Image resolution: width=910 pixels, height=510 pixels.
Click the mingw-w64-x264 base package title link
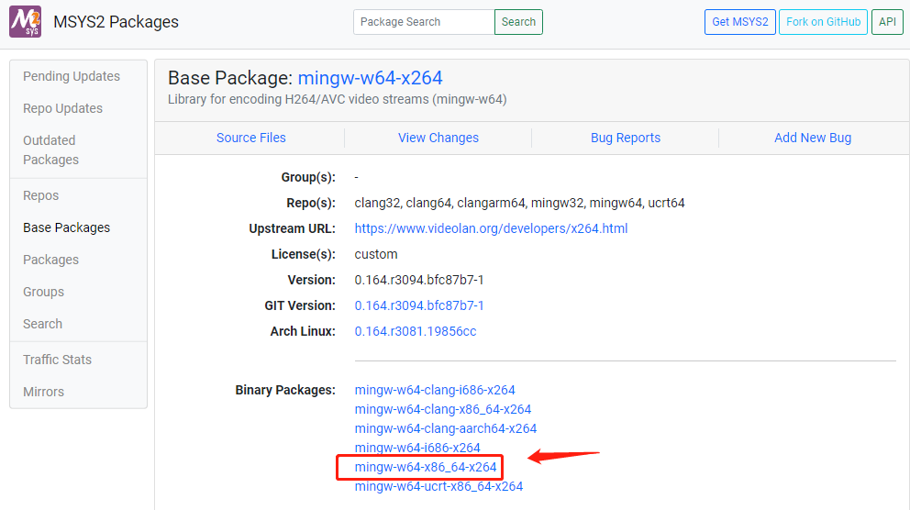(370, 78)
